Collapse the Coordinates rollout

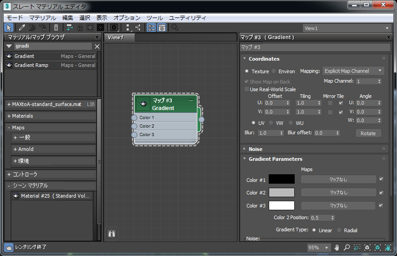point(244,58)
